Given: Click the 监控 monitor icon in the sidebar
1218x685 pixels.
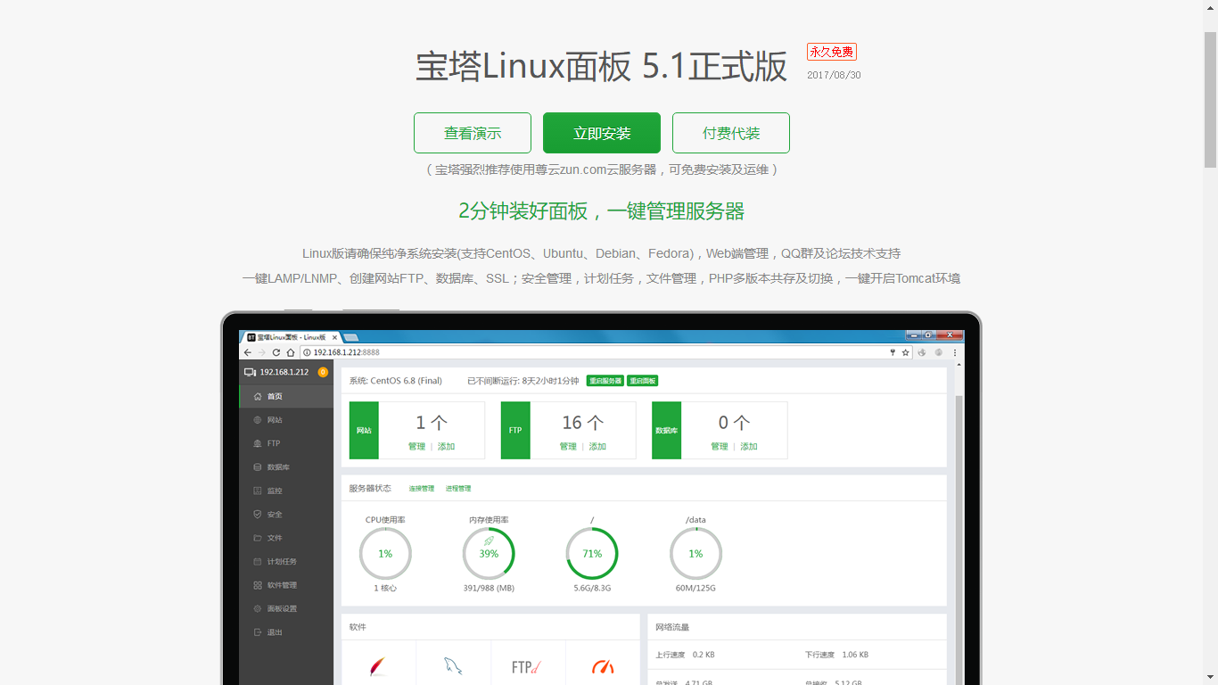Looking at the screenshot, I should [x=258, y=491].
